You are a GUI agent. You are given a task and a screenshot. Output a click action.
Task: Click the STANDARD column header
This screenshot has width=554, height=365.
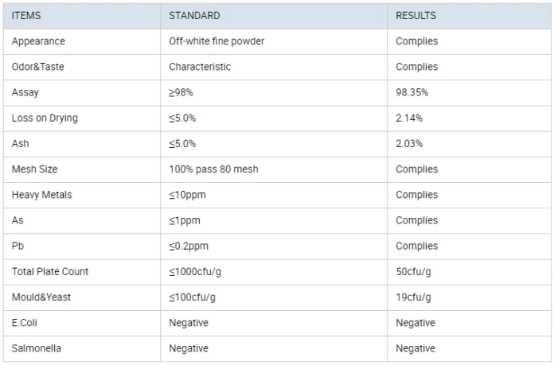point(194,16)
